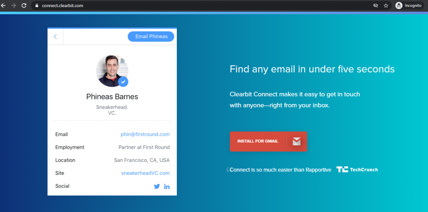Click the 'Connect is so much easier than Rapportive' quote
Viewport: 428px width, 212px height.
[280, 170]
